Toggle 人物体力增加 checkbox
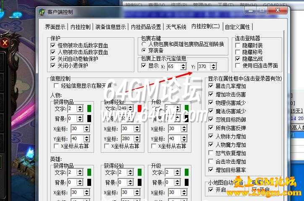 [211, 136]
